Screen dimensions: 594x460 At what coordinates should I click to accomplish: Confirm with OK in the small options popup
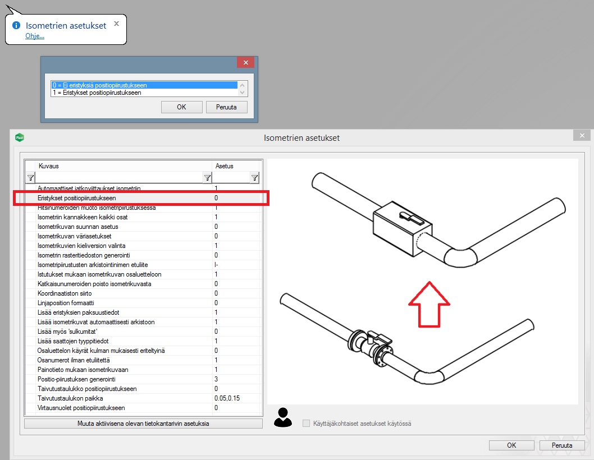(181, 107)
